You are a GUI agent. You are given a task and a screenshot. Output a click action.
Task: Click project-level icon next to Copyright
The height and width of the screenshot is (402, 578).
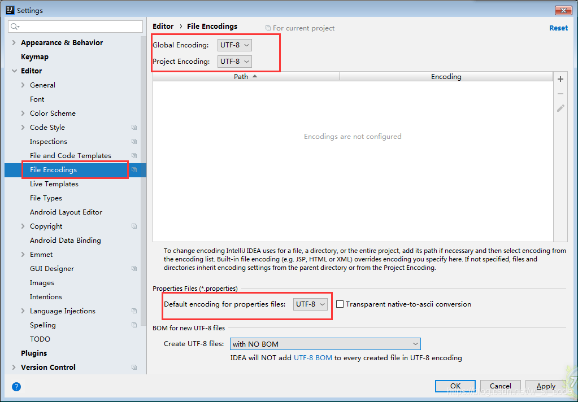click(134, 226)
